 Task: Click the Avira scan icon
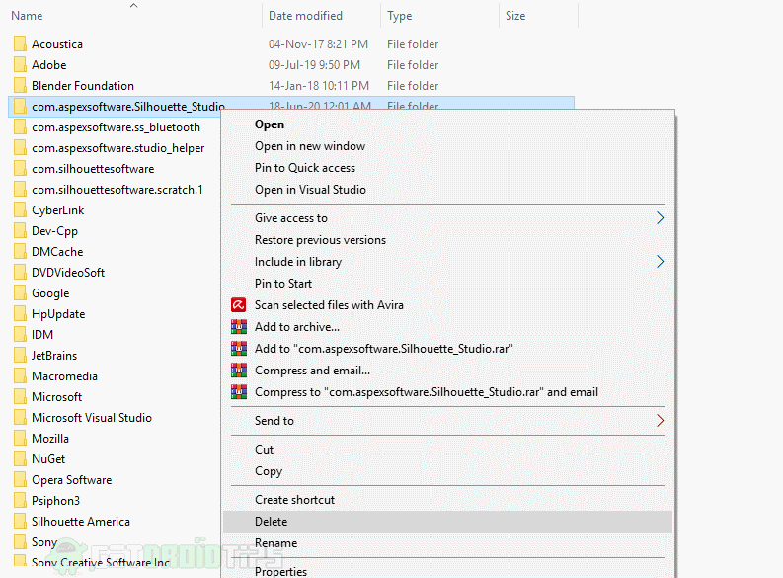click(239, 304)
